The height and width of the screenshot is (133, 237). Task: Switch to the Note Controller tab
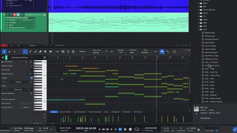[65, 112]
